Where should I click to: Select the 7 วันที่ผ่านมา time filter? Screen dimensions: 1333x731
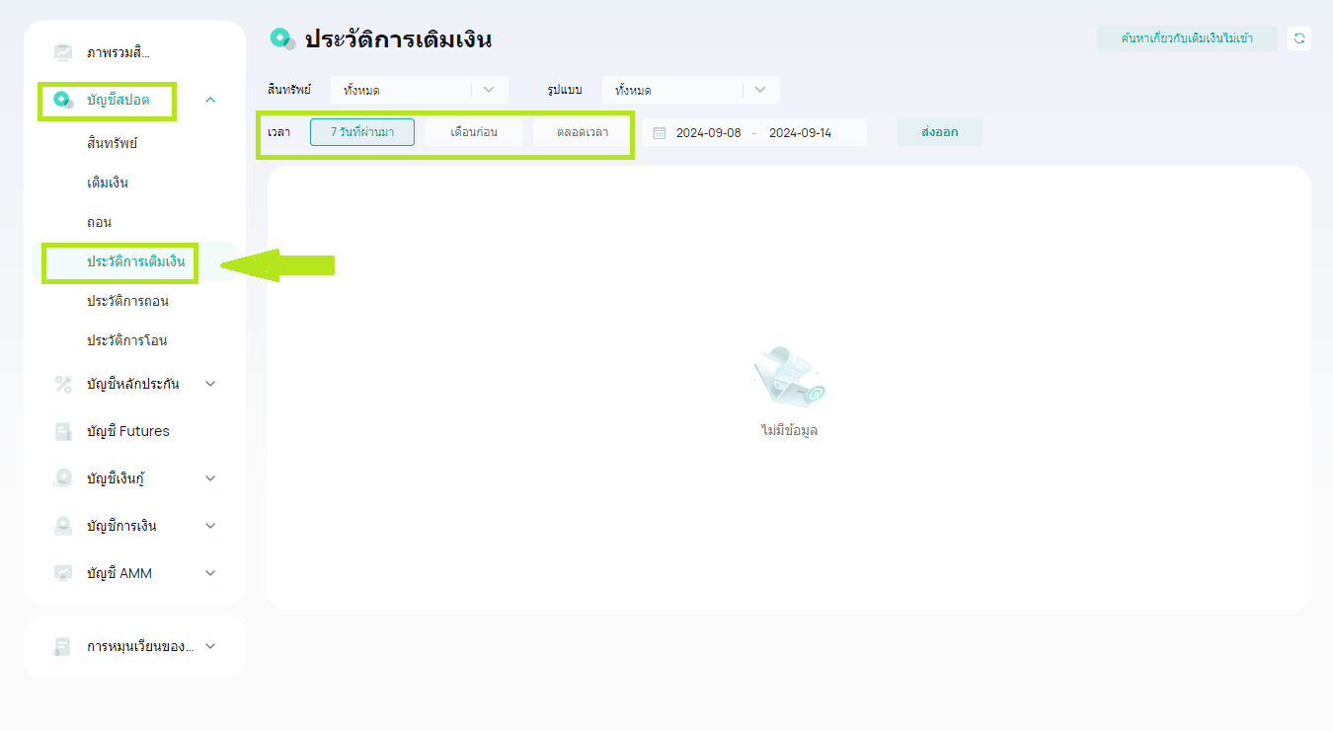[x=361, y=132]
